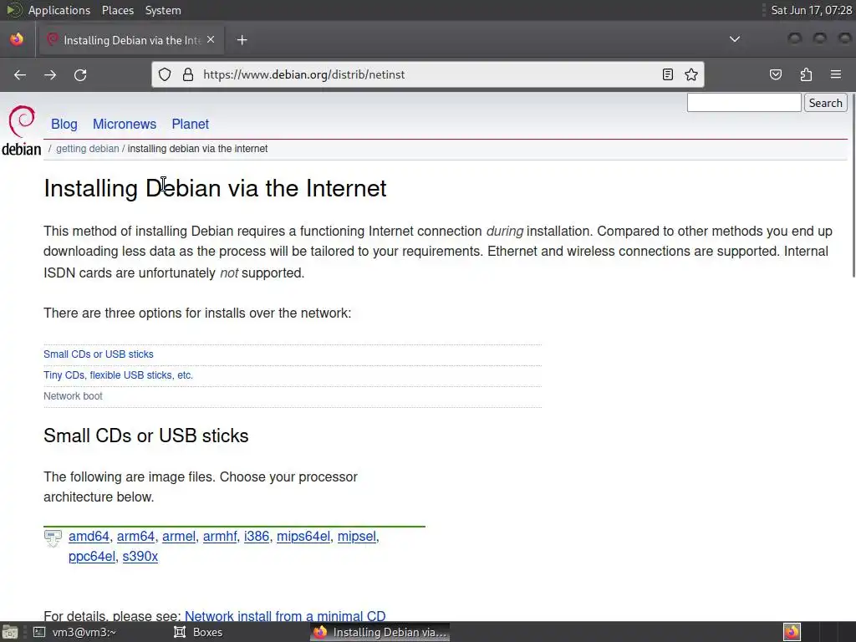856x642 pixels.
Task: Click the Debian site search field
Action: 743,103
